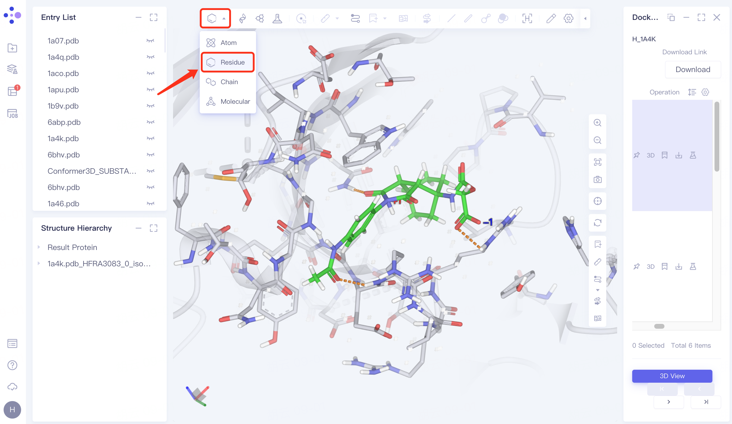The height and width of the screenshot is (424, 732).
Task: Click the hydrogen [H] toolbar icon
Action: pyautogui.click(x=527, y=18)
